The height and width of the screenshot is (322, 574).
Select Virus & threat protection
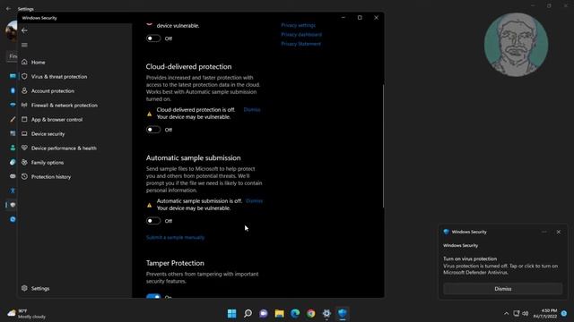tap(59, 77)
